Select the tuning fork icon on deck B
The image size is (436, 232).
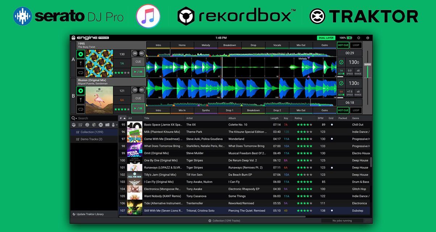[81, 100]
